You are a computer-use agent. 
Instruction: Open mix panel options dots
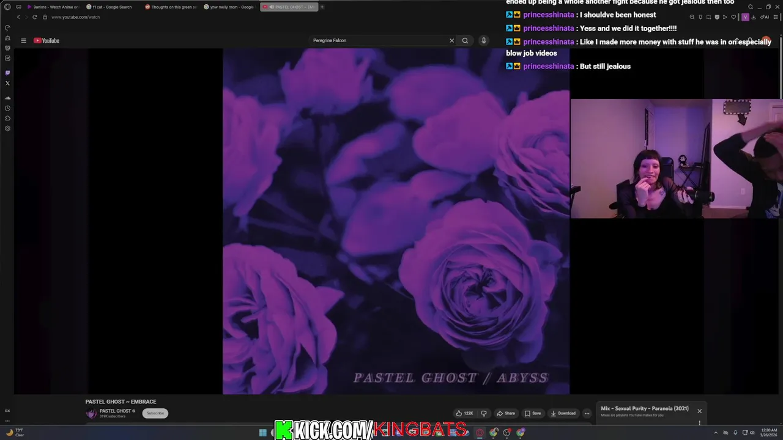coord(699,422)
